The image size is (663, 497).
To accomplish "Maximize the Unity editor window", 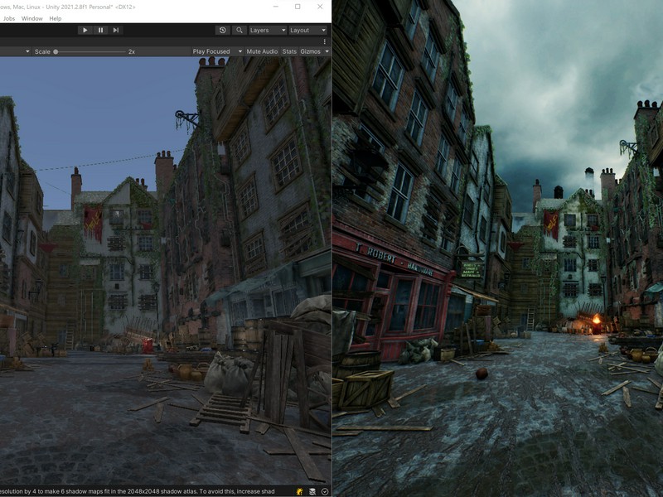I will point(298,7).
